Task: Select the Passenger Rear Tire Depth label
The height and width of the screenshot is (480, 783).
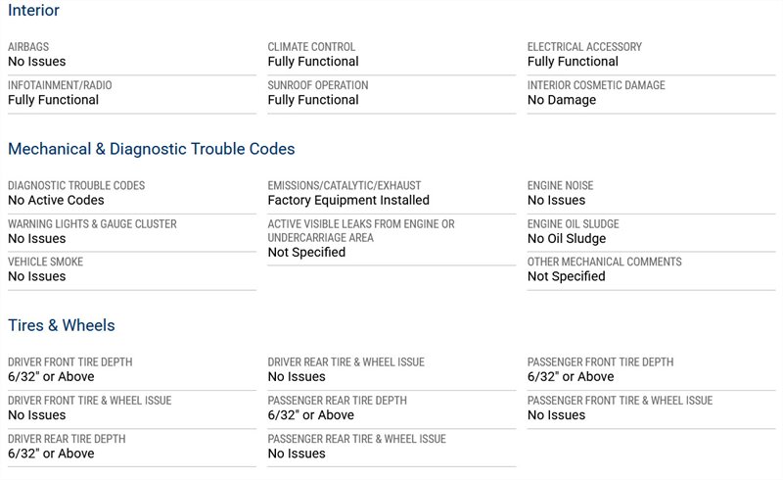Action: 337,400
